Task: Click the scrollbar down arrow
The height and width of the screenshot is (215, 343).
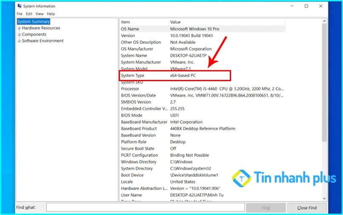Action: [324, 198]
